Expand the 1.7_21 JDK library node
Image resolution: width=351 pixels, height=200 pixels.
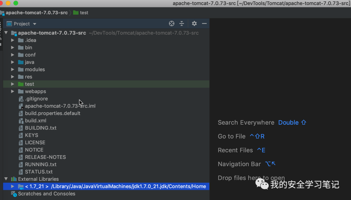click(13, 186)
